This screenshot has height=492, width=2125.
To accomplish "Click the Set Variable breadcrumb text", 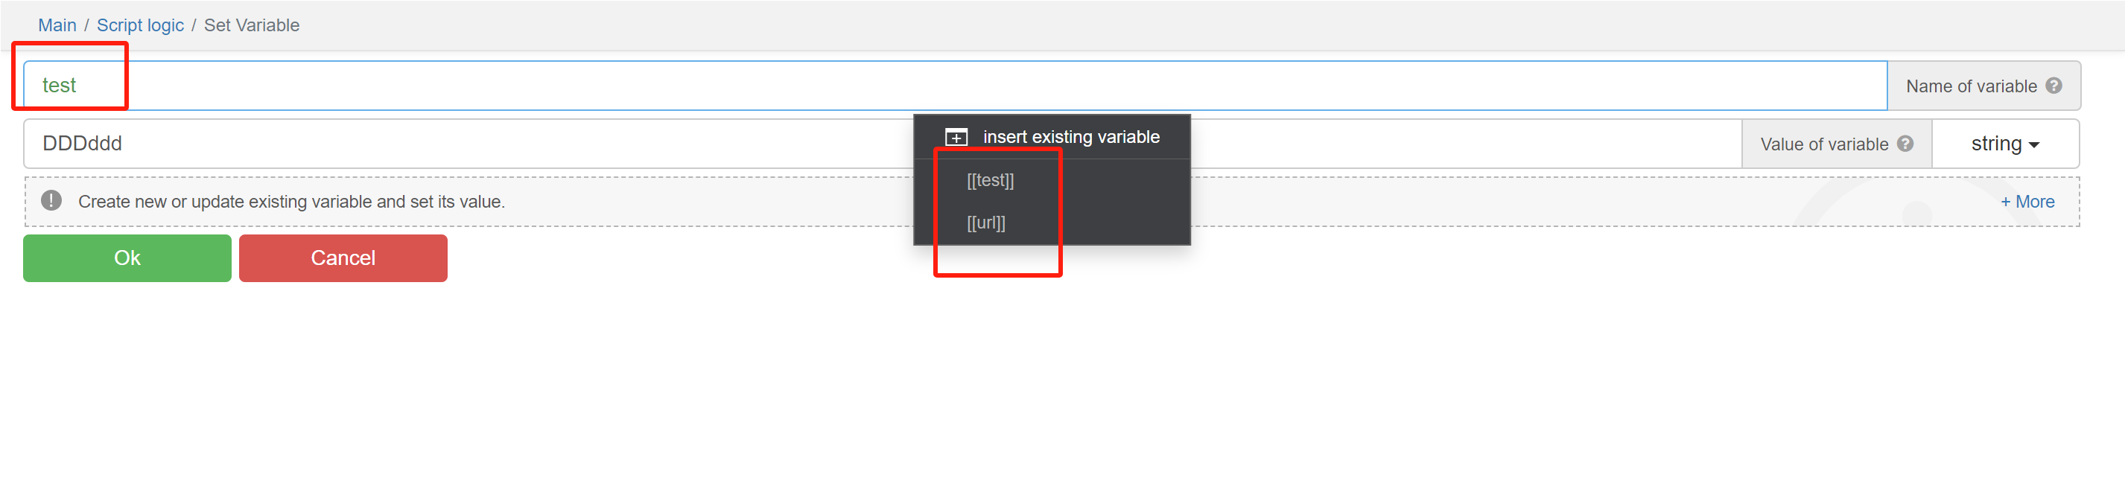I will click(x=252, y=25).
